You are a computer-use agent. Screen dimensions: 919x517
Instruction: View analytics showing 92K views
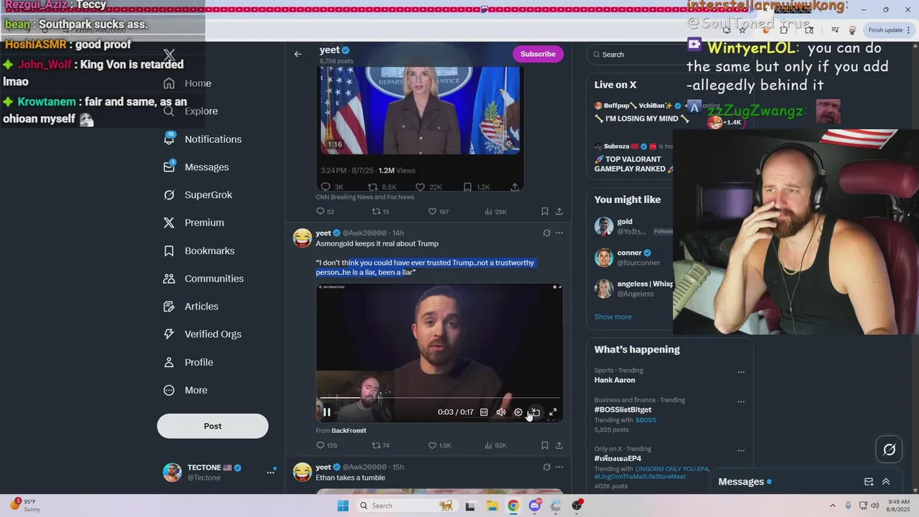495,445
